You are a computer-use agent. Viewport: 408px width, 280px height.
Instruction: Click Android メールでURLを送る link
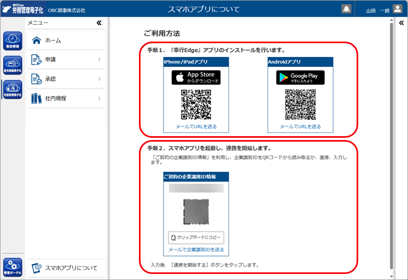pyautogui.click(x=300, y=126)
